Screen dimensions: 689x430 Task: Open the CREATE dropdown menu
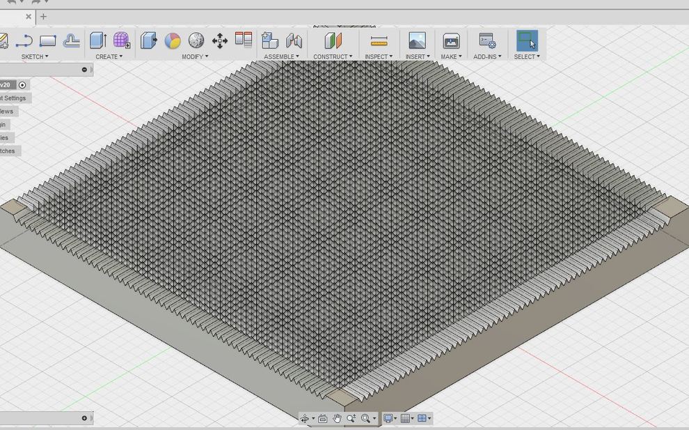click(x=109, y=56)
